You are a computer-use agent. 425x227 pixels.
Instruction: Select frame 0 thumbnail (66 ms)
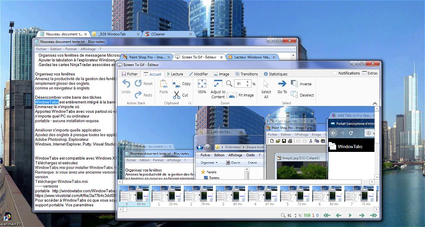tap(134, 196)
